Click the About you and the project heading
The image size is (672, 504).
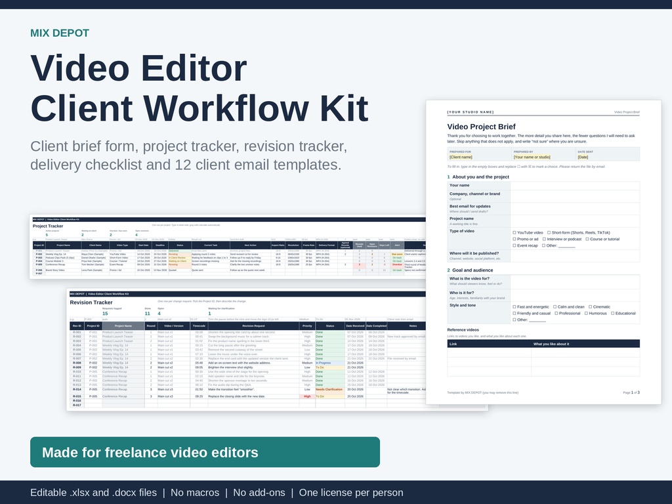click(480, 177)
